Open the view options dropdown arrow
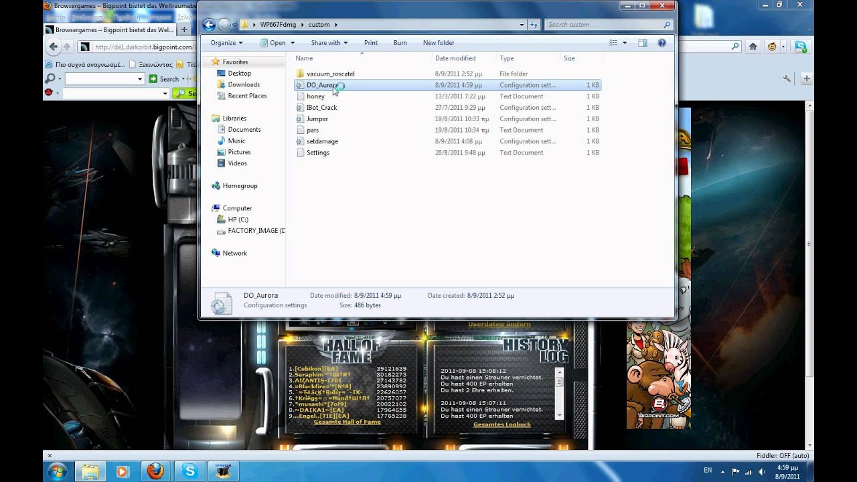The image size is (857, 482). (625, 43)
